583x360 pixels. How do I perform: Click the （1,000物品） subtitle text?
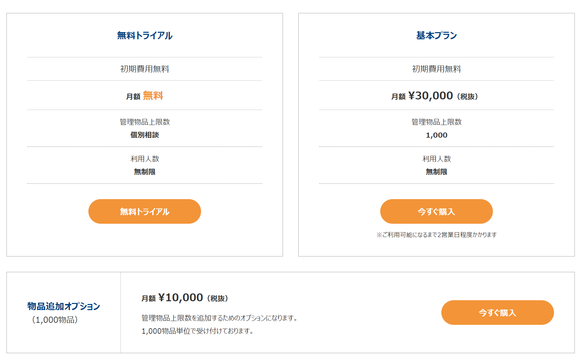pyautogui.click(x=55, y=320)
